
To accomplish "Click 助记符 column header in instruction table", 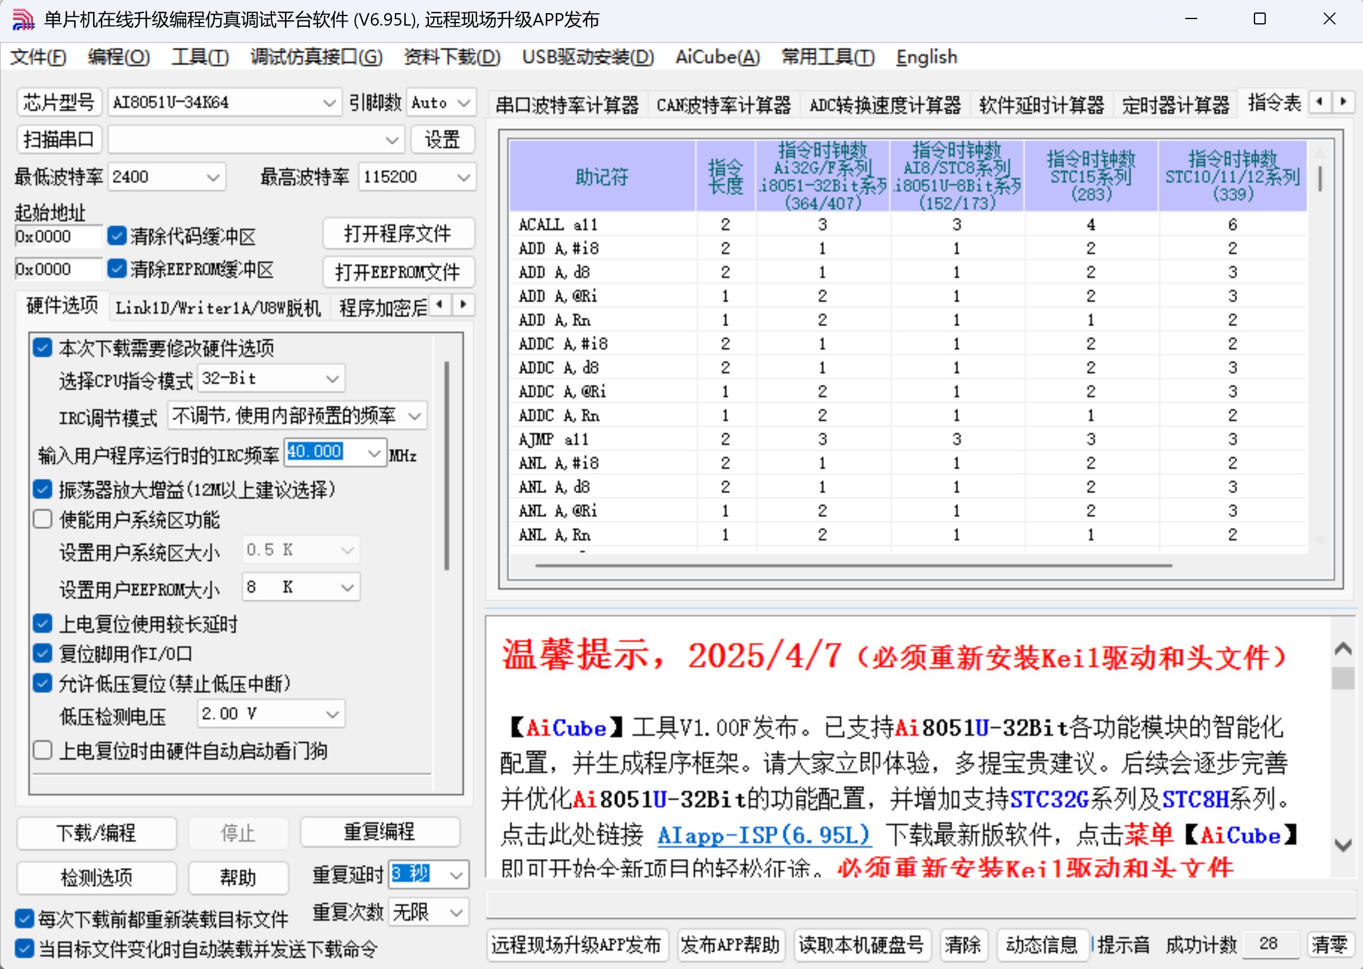I will [602, 176].
